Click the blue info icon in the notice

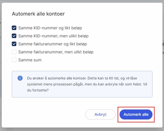20,78
